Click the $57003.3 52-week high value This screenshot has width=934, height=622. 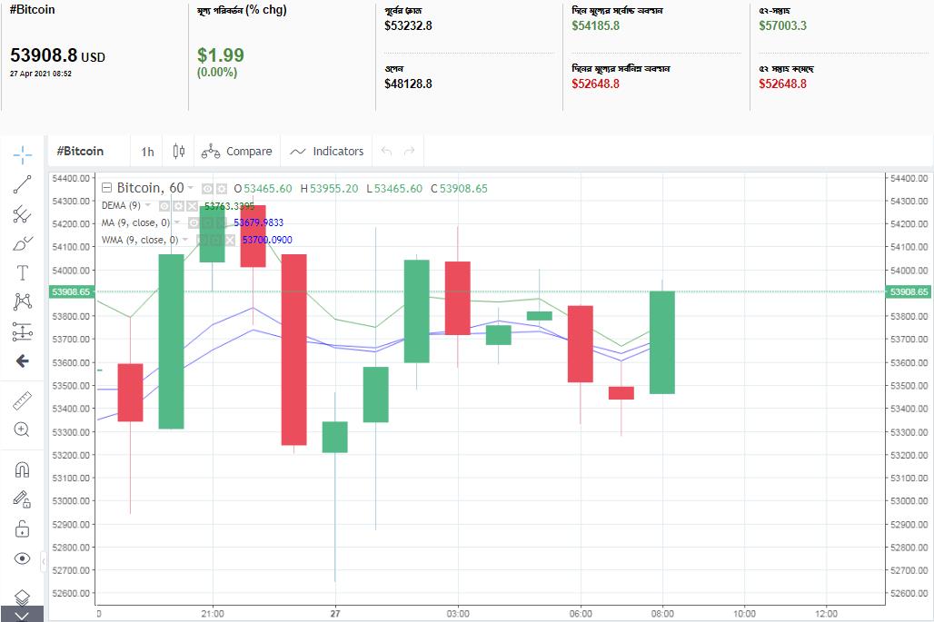(x=782, y=25)
